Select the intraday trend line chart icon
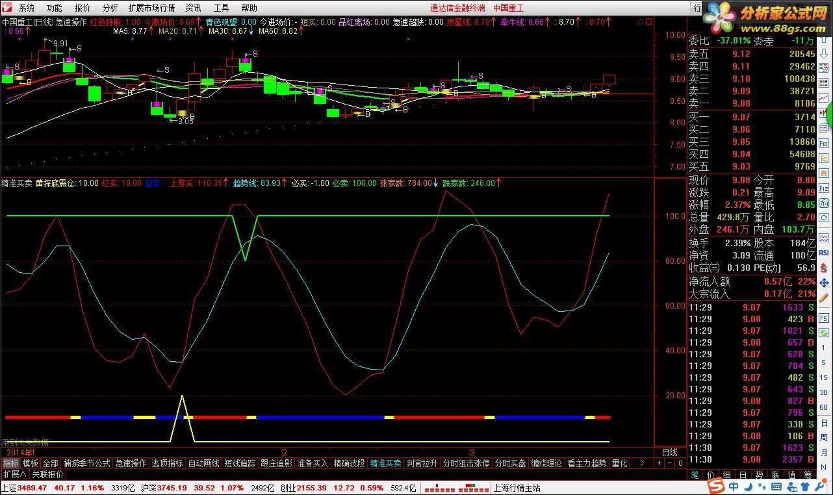833x495 pixels. pos(824,97)
